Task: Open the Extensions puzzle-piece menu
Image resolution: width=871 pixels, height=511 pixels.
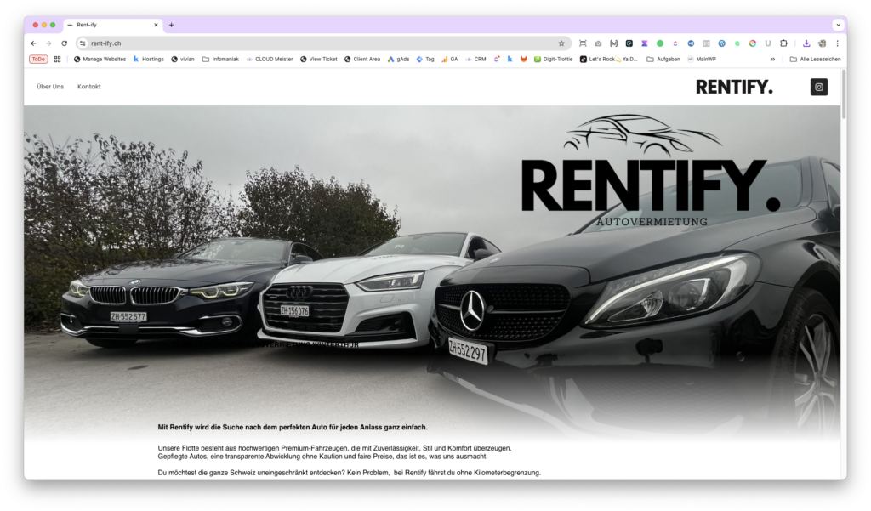Action: [783, 43]
